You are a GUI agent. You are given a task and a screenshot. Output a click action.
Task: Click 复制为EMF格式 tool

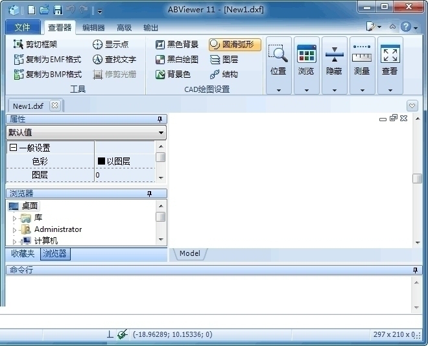coord(47,59)
